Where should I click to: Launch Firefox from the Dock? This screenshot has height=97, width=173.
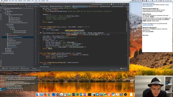pos(46,94)
